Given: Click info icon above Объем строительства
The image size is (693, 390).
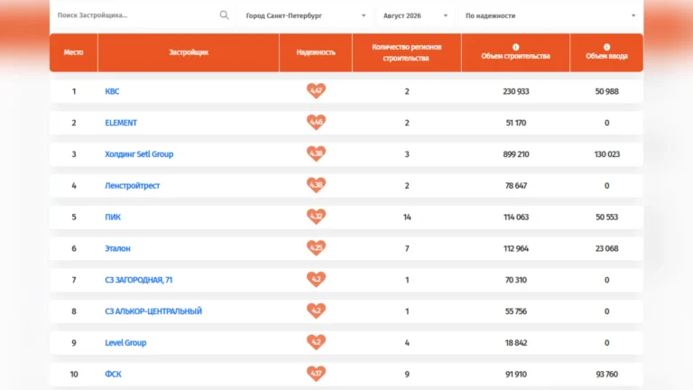Looking at the screenshot, I should coord(516,47).
